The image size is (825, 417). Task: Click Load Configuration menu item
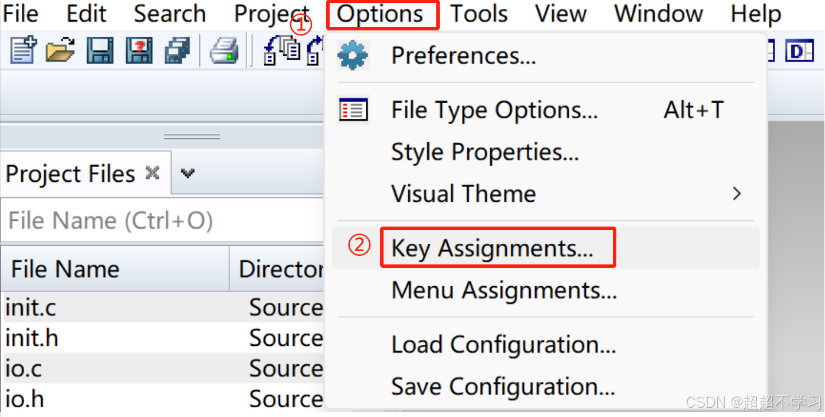[503, 345]
